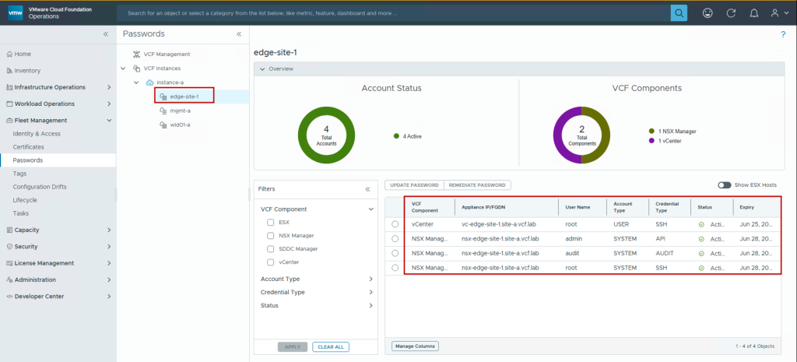Click the VMware logo
The height and width of the screenshot is (362, 797).
(x=14, y=13)
